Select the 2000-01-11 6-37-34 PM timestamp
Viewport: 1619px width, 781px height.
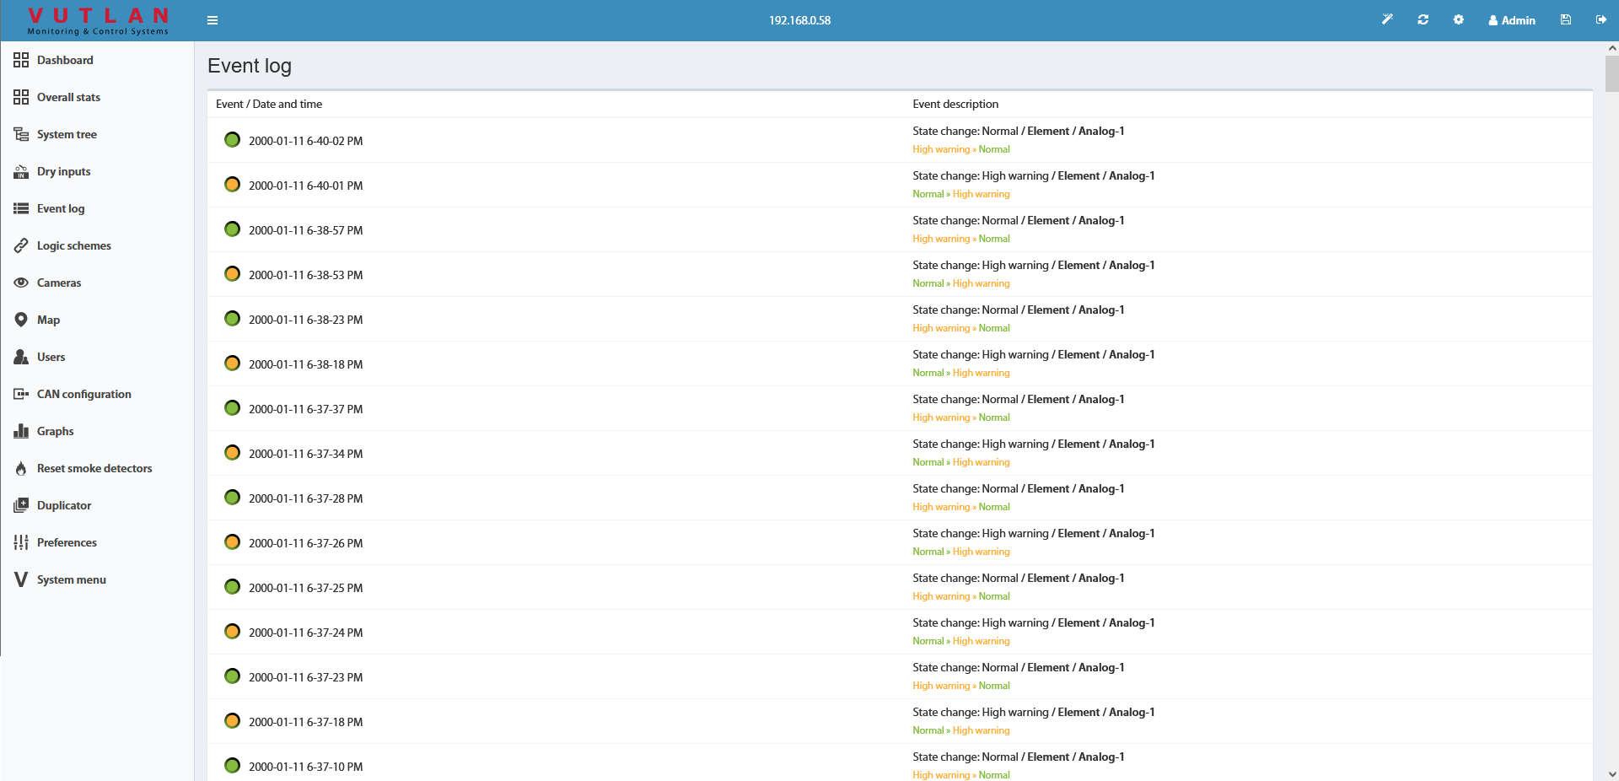[305, 454]
